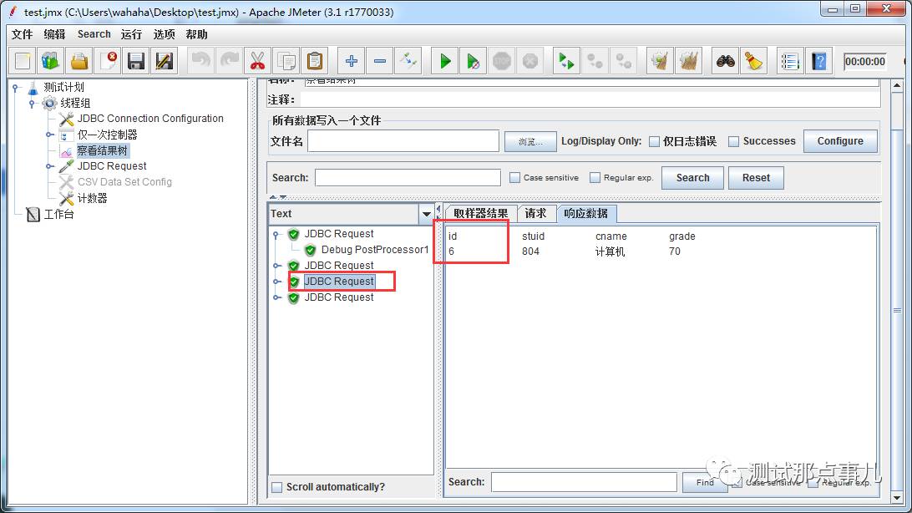Click the Configure button
This screenshot has width=912, height=513.
point(840,140)
